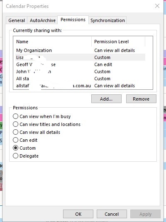Select John's Custom permission row
Viewport: 166px width, 222px height.
[x=80, y=72]
